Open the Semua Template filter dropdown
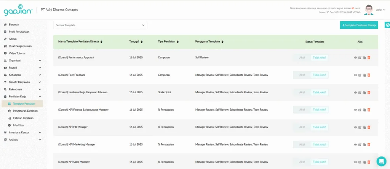 100,25
